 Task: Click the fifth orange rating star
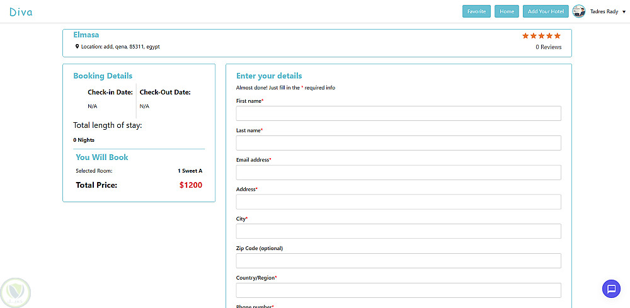557,36
